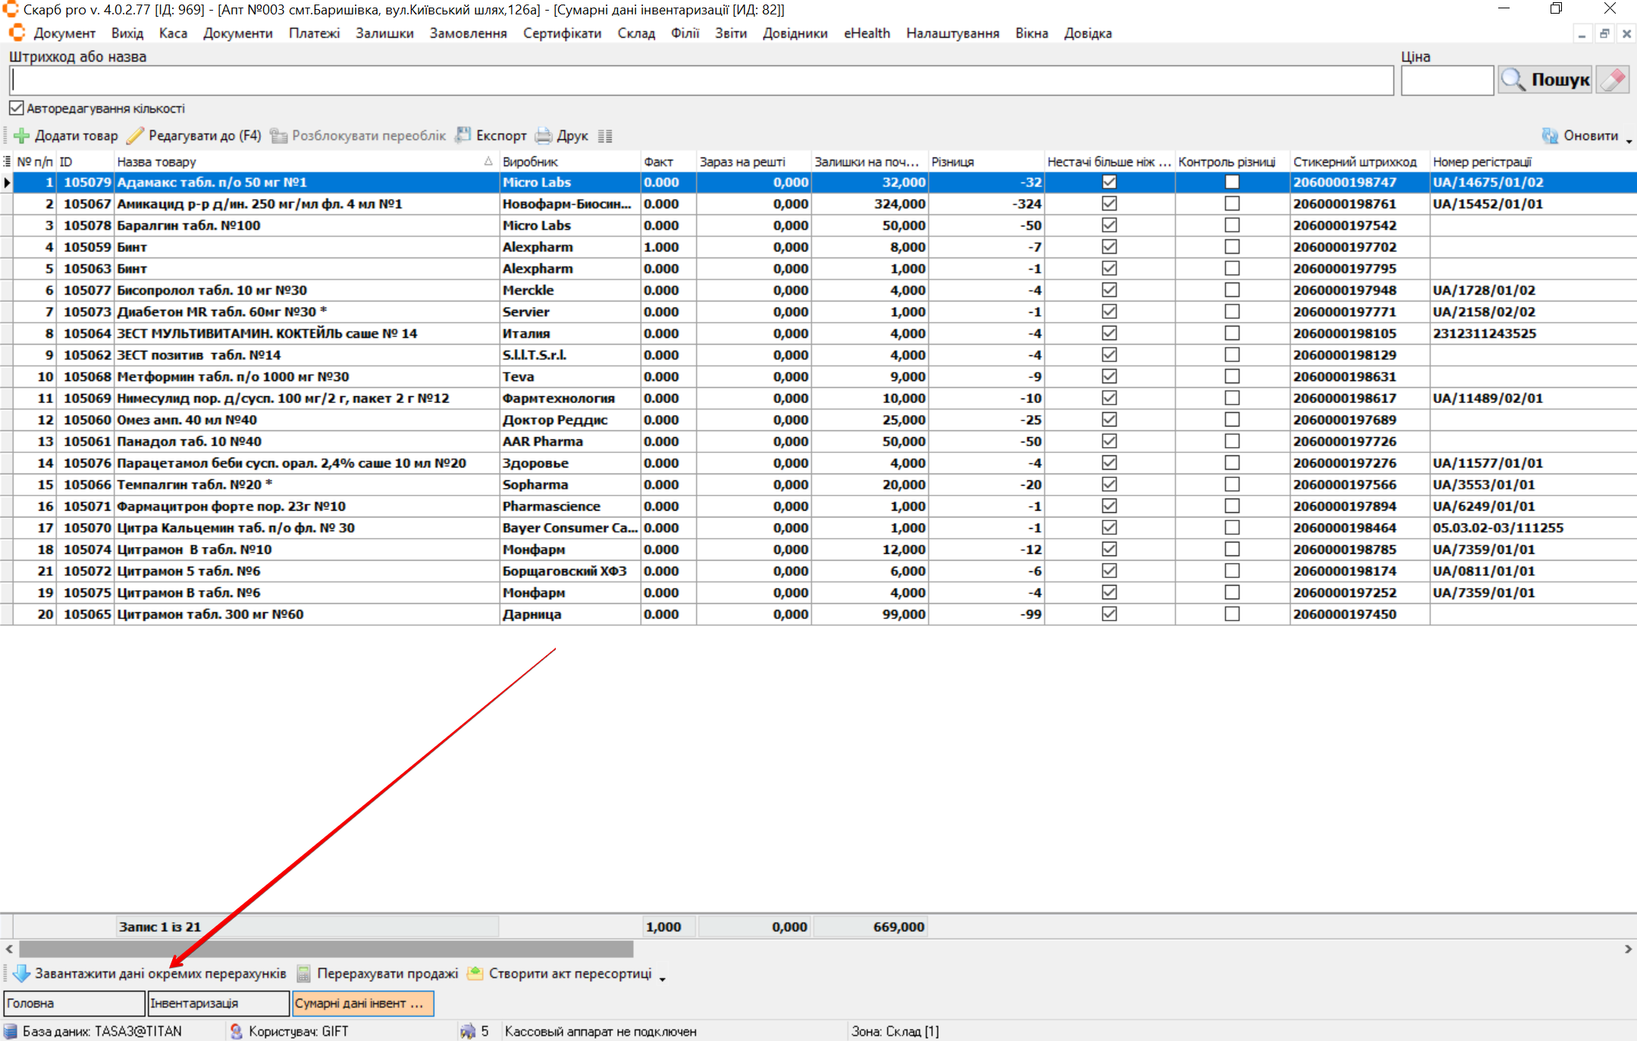Click the Оновити refresh icon
The image size is (1637, 1041).
tap(1550, 136)
